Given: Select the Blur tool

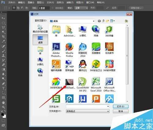Looking at the screenshot, I should point(3,74).
